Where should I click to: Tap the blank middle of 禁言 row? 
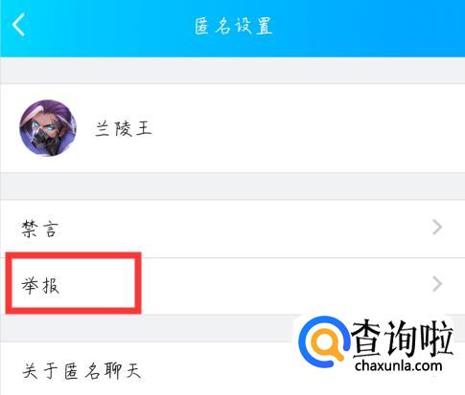[243, 229]
